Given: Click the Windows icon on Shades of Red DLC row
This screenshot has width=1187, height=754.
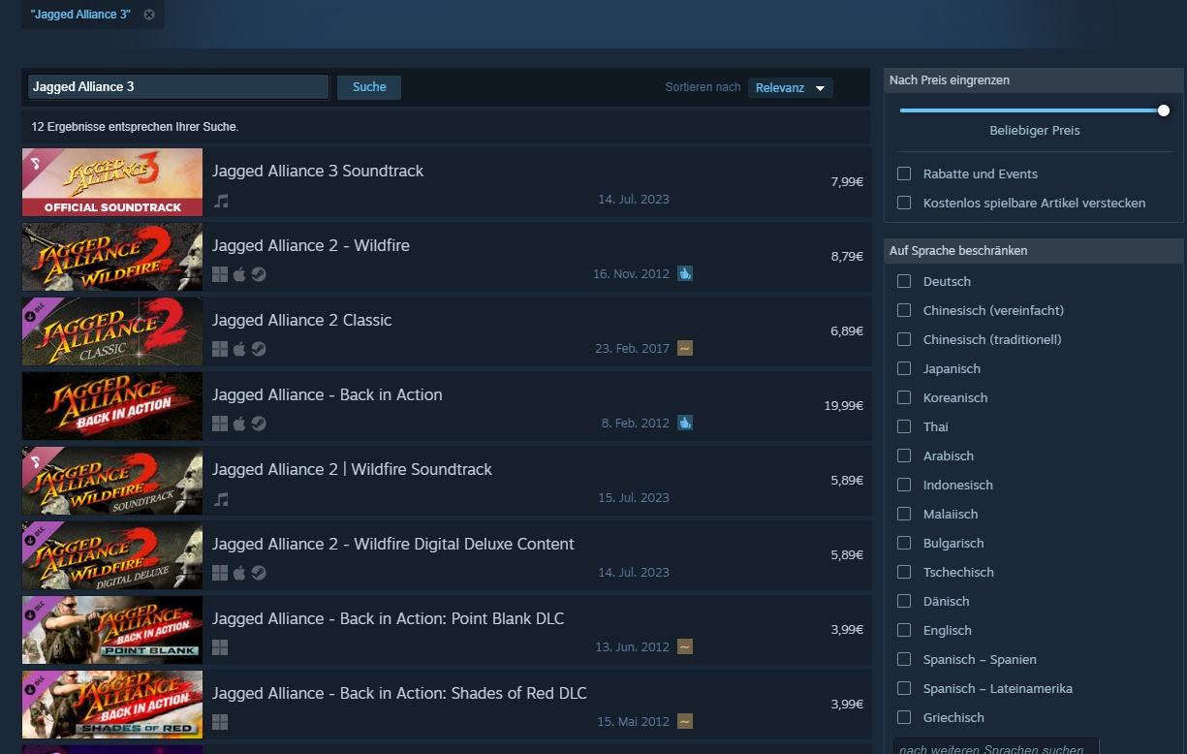Looking at the screenshot, I should tap(220, 722).
